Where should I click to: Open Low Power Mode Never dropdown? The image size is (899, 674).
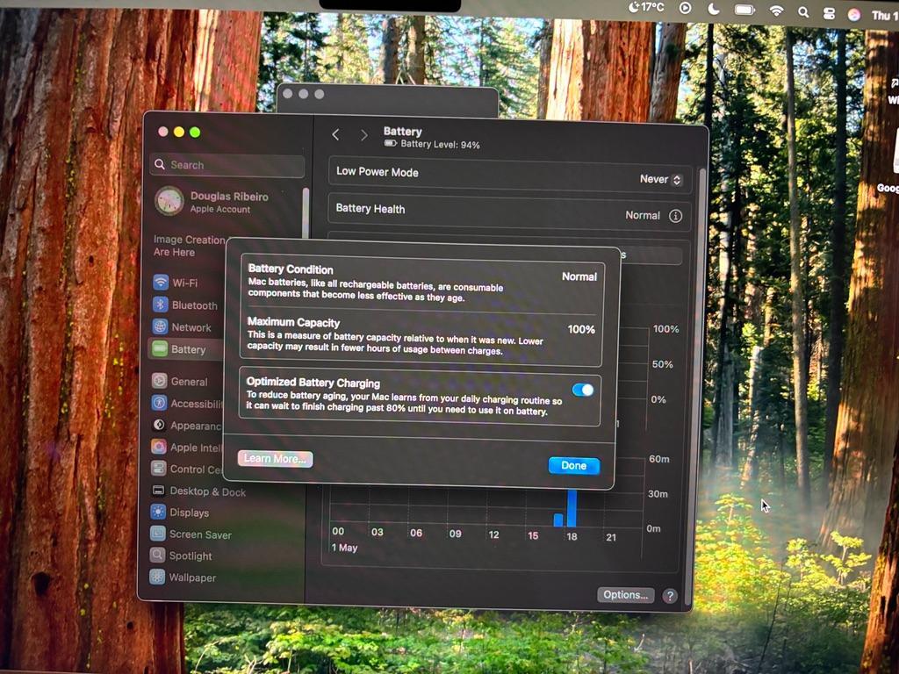pyautogui.click(x=660, y=179)
